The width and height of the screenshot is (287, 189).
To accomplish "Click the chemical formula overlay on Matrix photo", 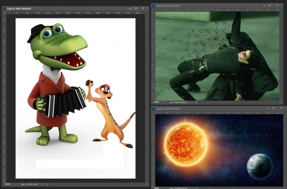I will [209, 43].
